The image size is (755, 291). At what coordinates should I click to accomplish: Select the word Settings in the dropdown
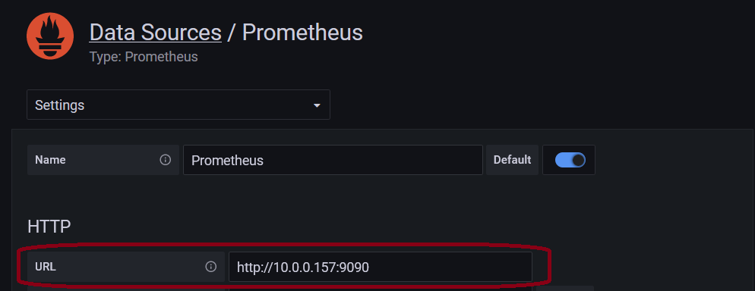[60, 105]
